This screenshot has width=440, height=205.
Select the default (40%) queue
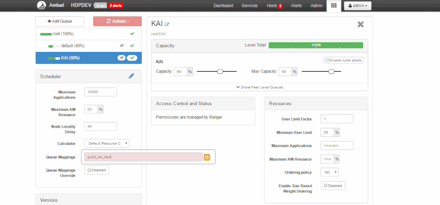[89, 46]
